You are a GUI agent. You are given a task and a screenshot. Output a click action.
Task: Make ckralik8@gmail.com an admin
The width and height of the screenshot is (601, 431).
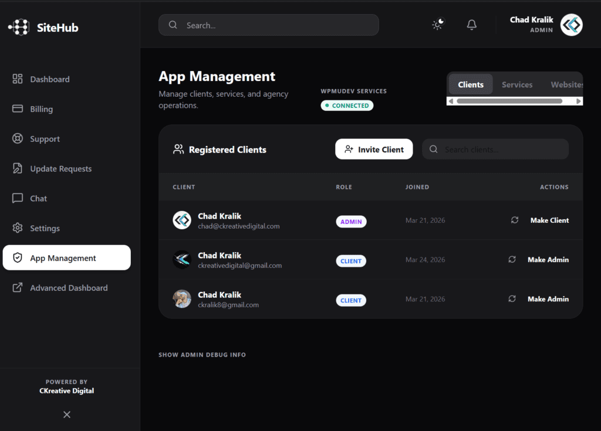pyautogui.click(x=548, y=299)
